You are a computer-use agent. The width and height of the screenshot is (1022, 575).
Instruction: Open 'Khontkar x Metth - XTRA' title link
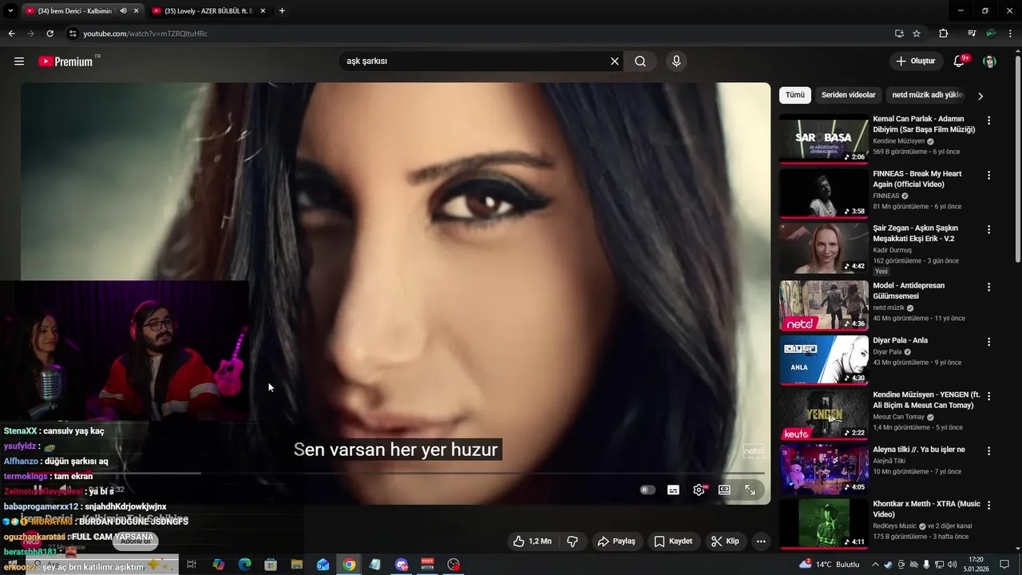coord(927,510)
